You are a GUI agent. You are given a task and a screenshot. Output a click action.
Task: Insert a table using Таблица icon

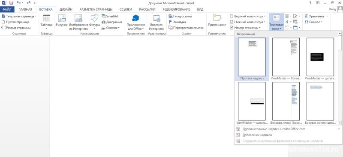coord(46,22)
